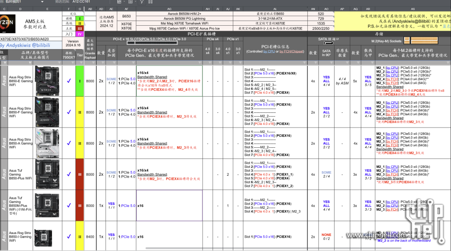
Task: Follow the 'by FCH/Chipset' link in PCI-E header
Action: [x=291, y=51]
